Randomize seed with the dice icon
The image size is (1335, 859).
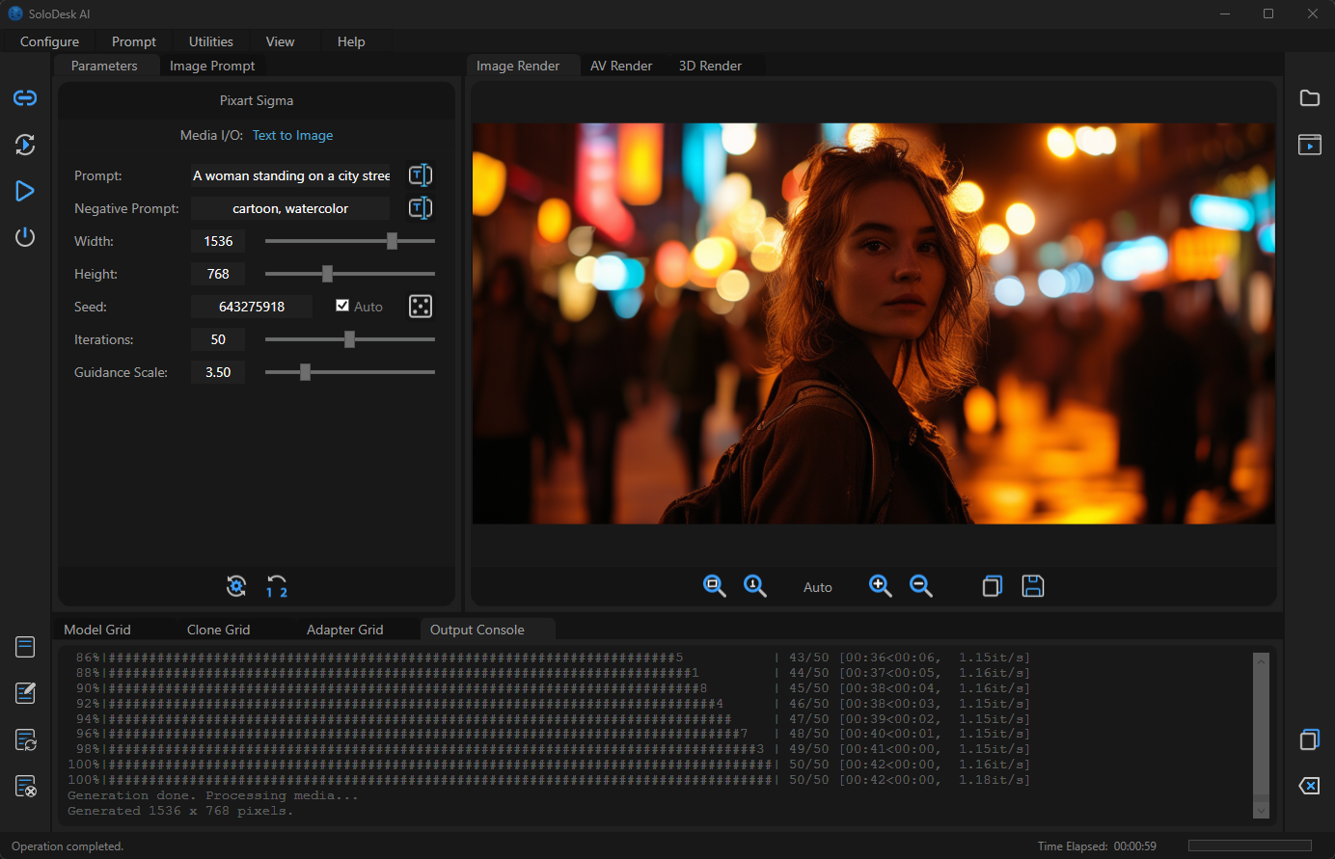[421, 307]
